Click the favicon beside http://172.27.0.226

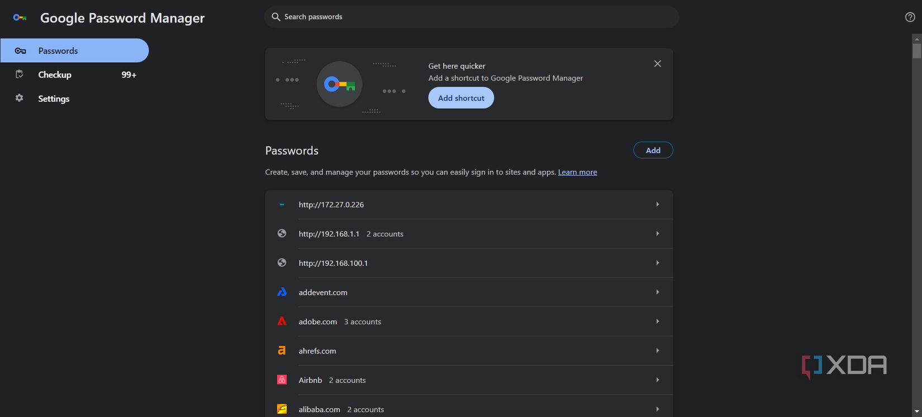(282, 204)
